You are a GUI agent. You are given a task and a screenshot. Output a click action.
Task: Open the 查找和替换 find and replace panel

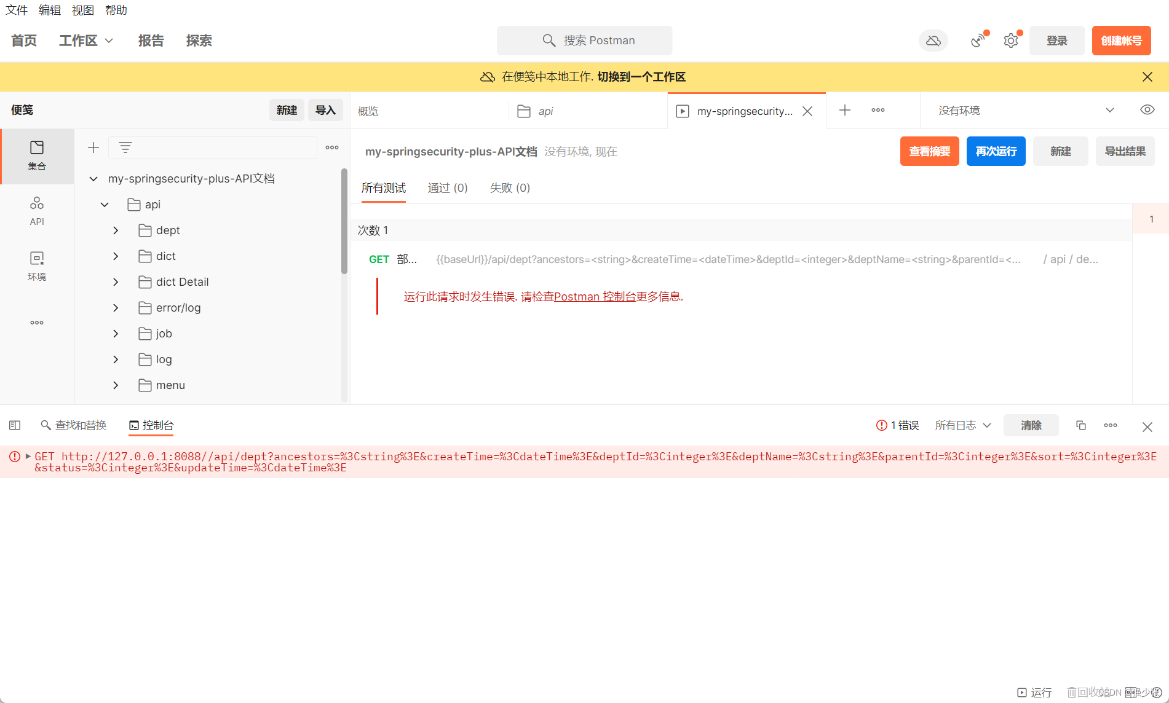click(x=74, y=425)
